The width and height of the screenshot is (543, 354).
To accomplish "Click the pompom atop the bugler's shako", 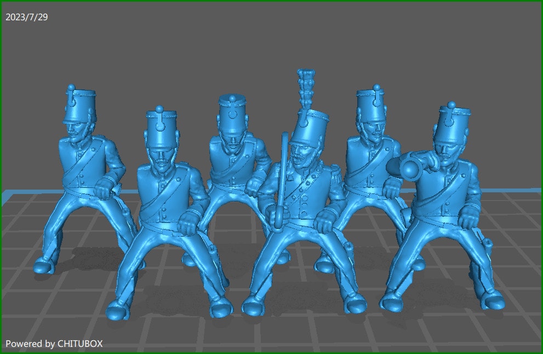I will coord(451,105).
